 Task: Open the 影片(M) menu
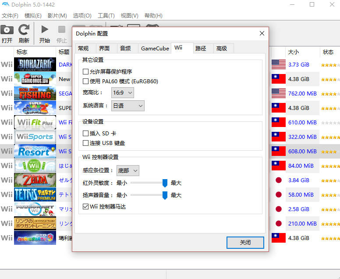coord(57,16)
